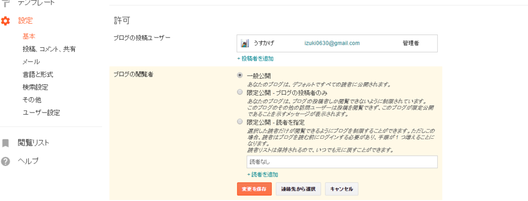
Task: Open the 設定 menu in sidebar
Action: coord(26,21)
